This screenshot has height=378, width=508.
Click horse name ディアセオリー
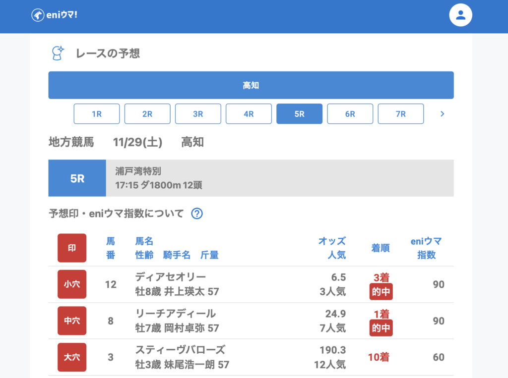[170, 277]
